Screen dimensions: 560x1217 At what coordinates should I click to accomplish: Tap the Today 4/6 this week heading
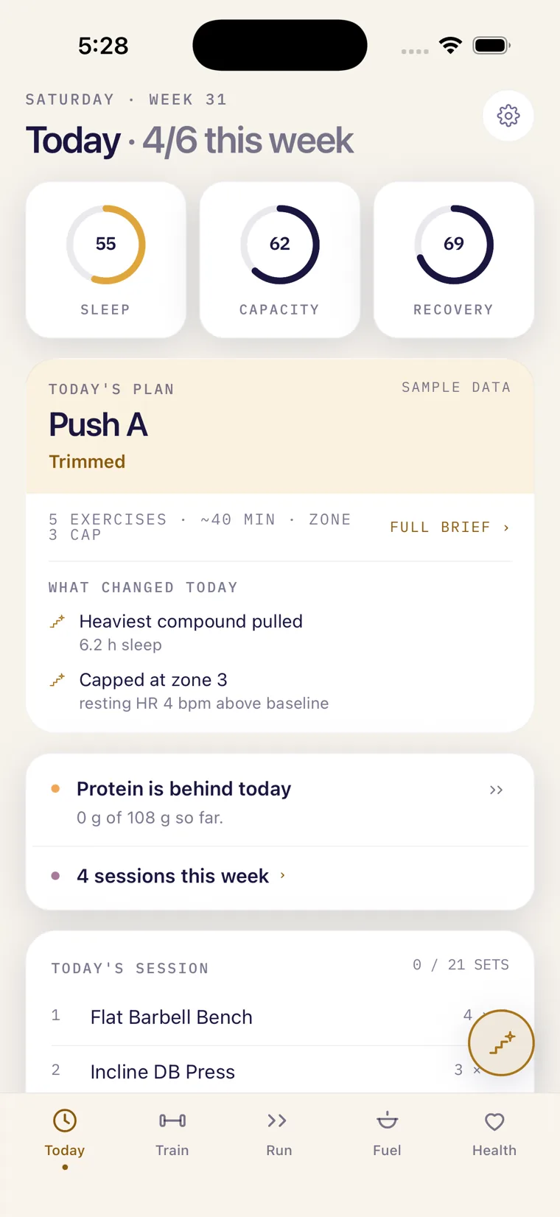[x=190, y=140]
